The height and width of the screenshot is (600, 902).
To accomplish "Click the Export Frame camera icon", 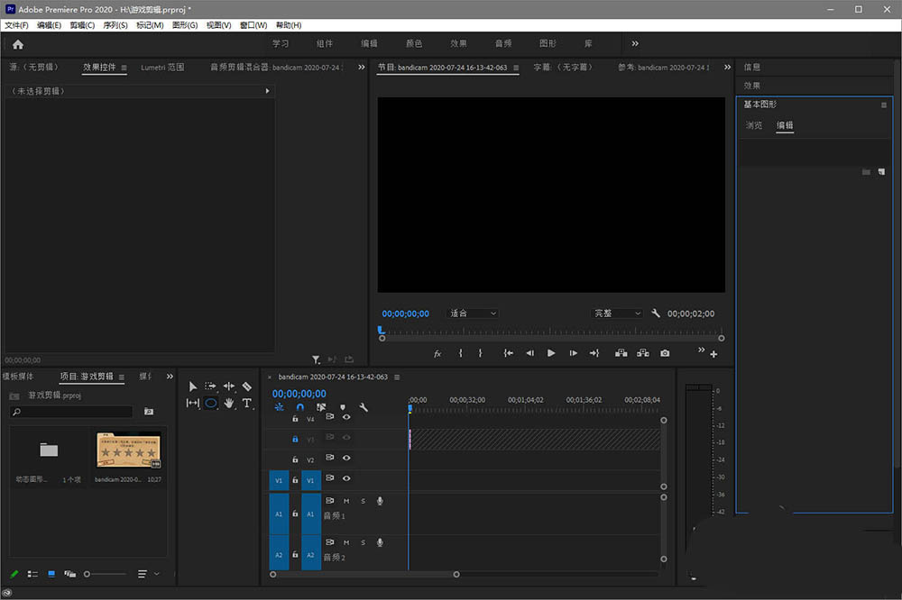I will [x=665, y=353].
